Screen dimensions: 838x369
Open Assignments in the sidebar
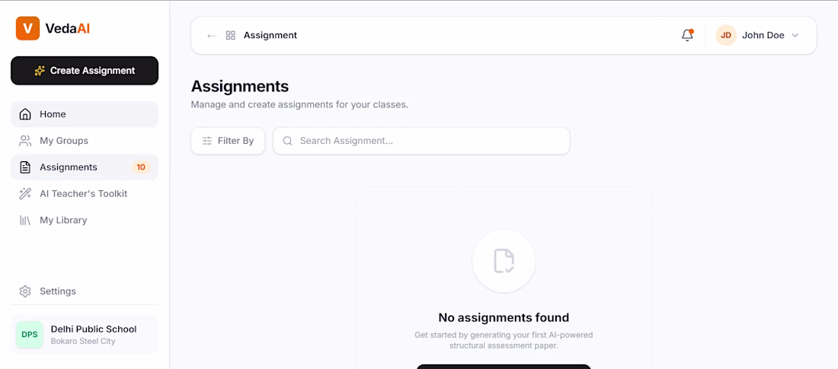click(85, 167)
